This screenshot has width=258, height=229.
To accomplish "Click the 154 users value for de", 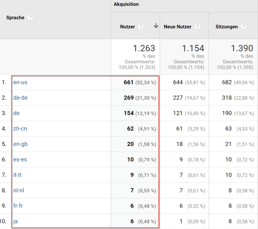I will pos(128,113).
